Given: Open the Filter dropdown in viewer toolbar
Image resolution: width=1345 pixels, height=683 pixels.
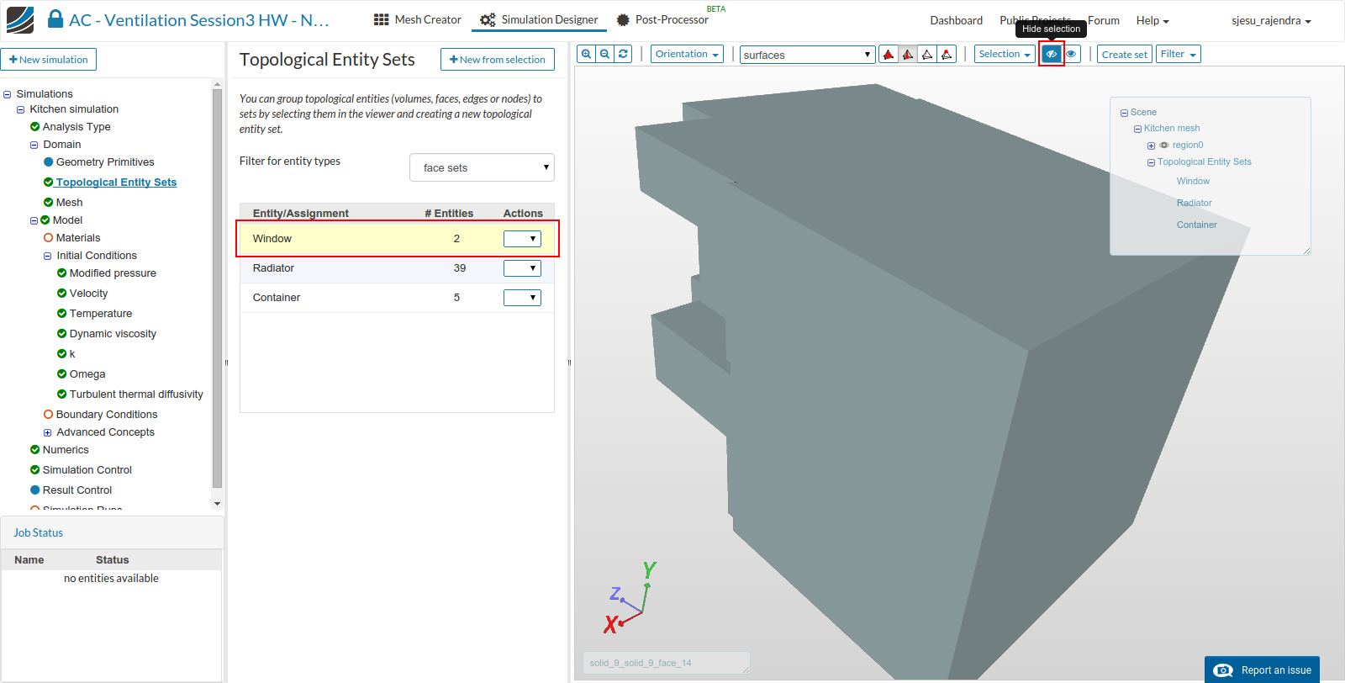Looking at the screenshot, I should (1179, 54).
